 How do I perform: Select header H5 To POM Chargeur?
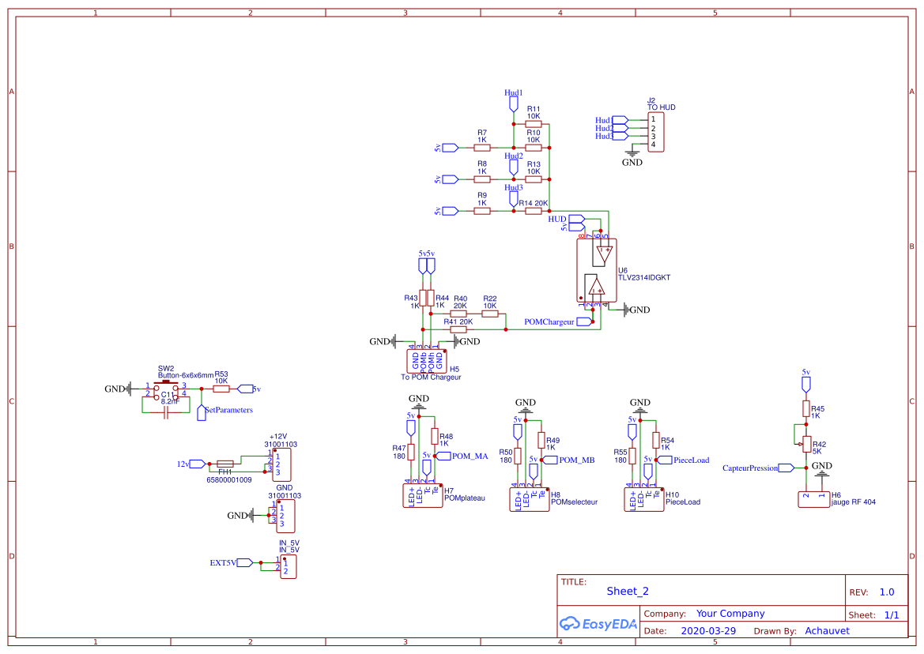427,361
